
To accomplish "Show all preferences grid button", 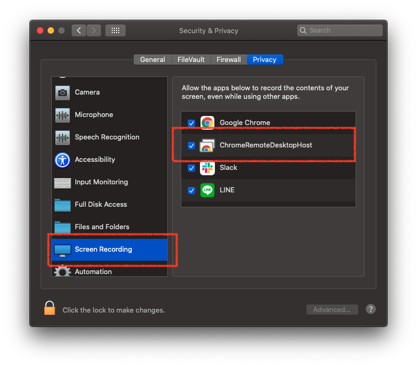I will point(115,30).
